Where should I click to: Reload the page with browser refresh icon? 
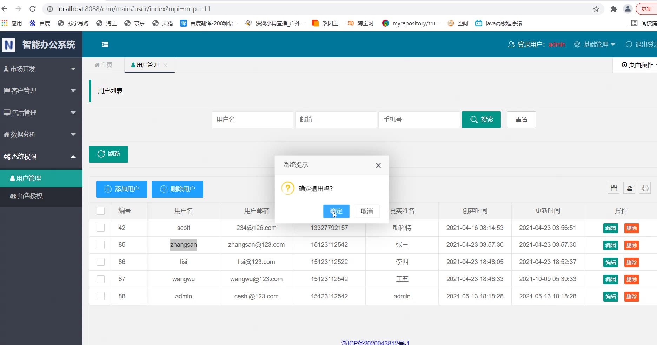[33, 9]
